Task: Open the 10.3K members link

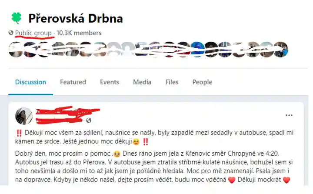Action: (79, 33)
